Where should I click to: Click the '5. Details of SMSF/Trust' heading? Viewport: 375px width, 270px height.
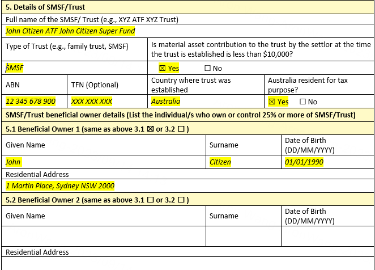pos(45,7)
